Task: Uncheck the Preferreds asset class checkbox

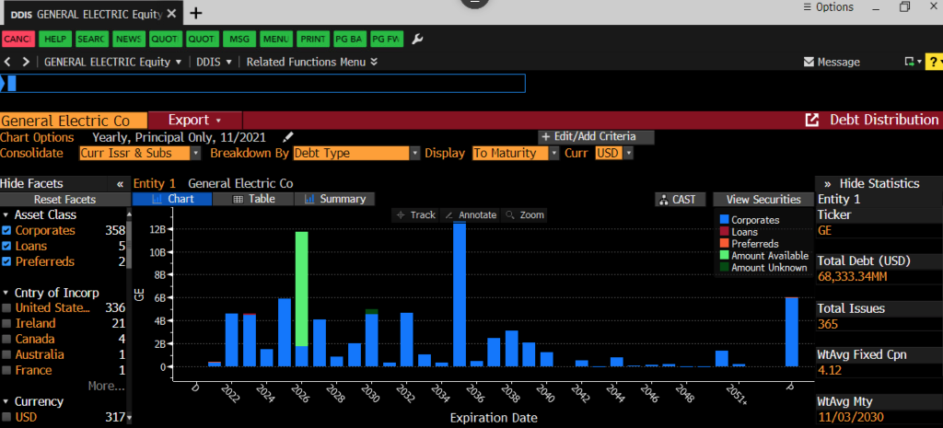Action: click(6, 262)
